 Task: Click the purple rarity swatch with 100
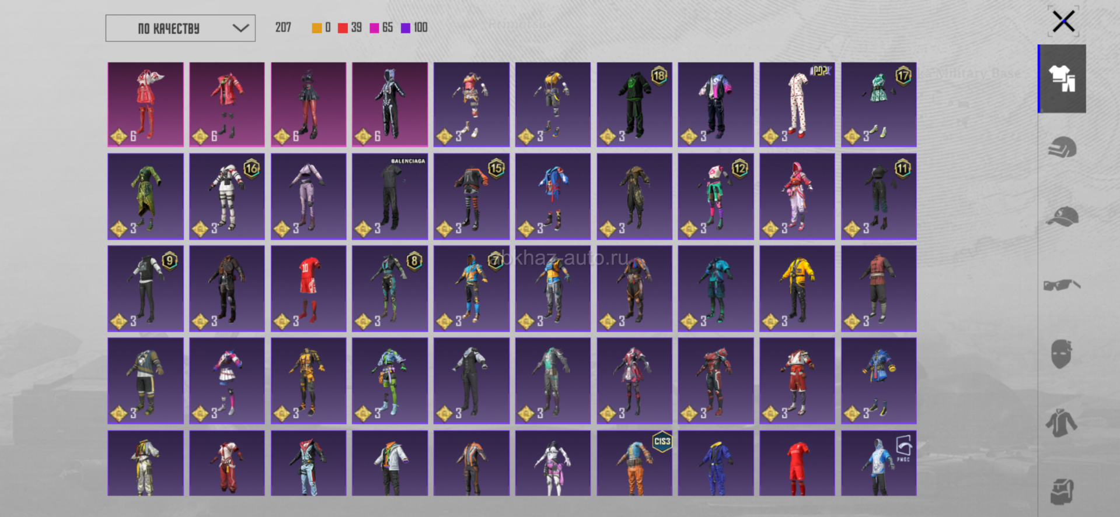pos(406,28)
